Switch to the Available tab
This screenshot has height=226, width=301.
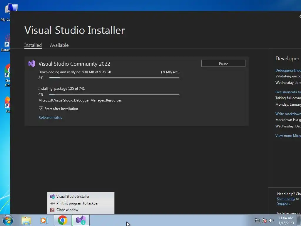click(59, 45)
